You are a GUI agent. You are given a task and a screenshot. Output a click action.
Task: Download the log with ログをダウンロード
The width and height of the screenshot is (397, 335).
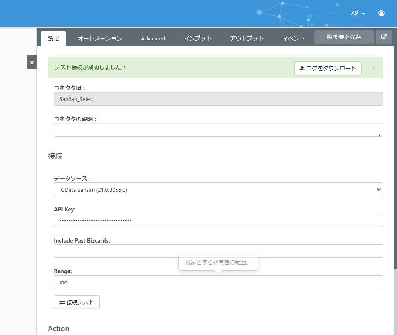point(327,68)
